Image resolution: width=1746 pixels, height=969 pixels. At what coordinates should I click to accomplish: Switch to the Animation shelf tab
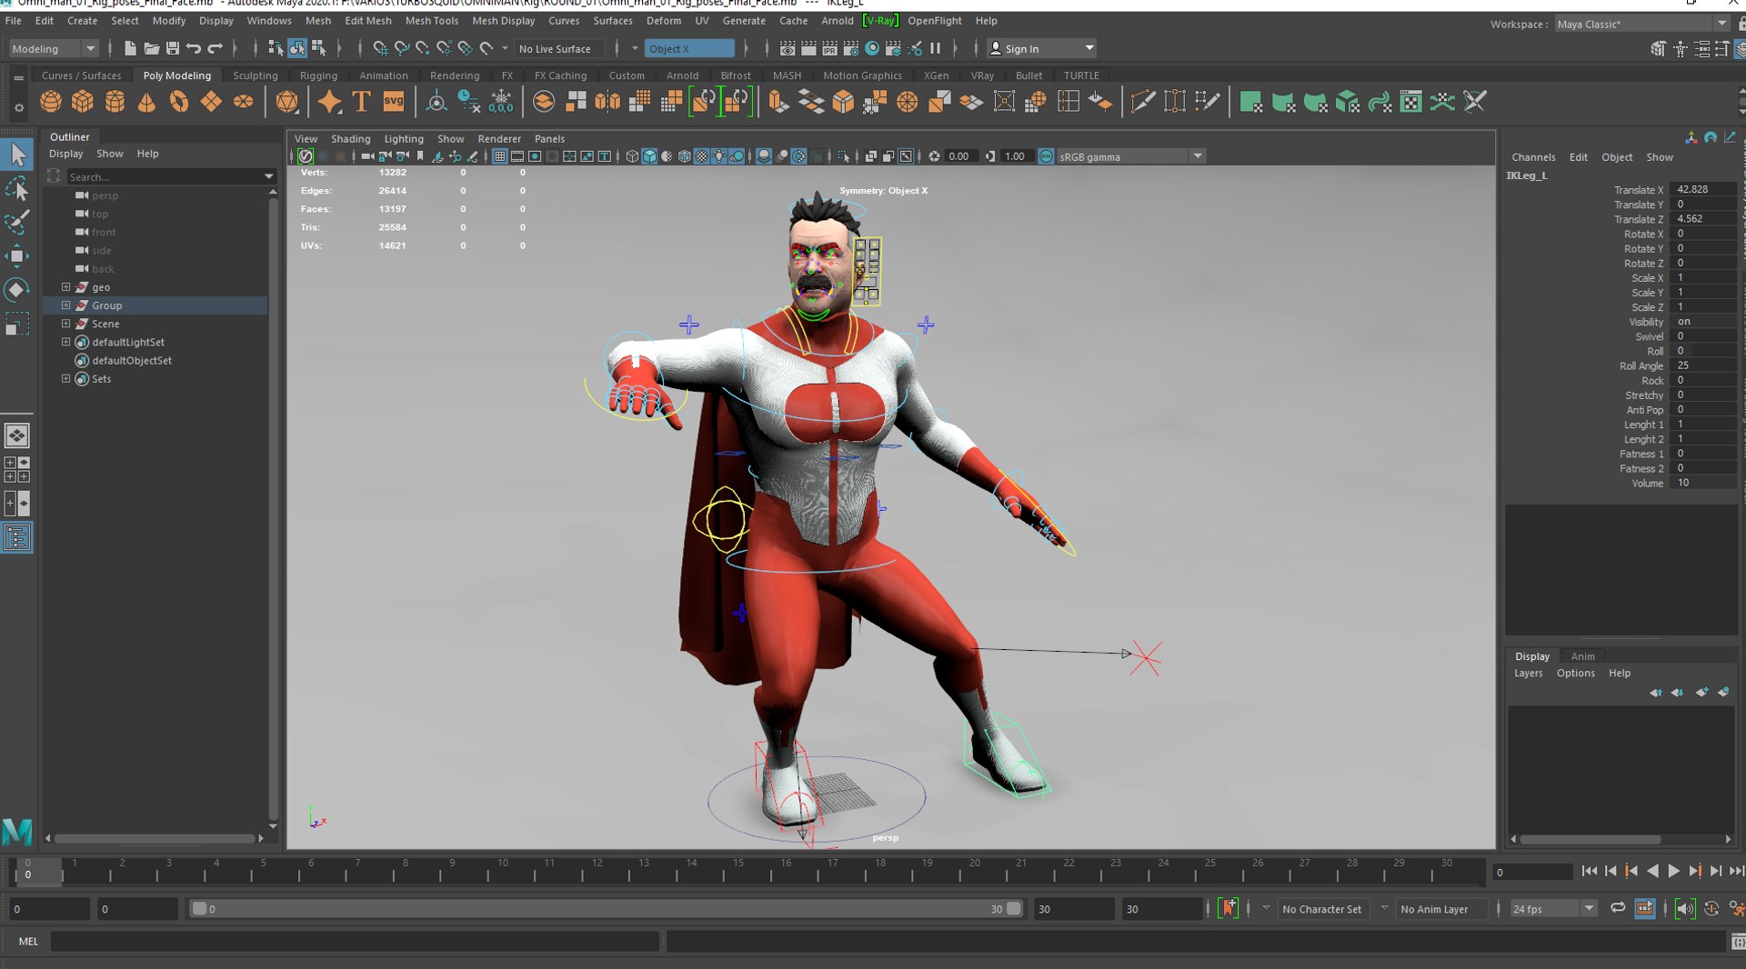pyautogui.click(x=383, y=75)
